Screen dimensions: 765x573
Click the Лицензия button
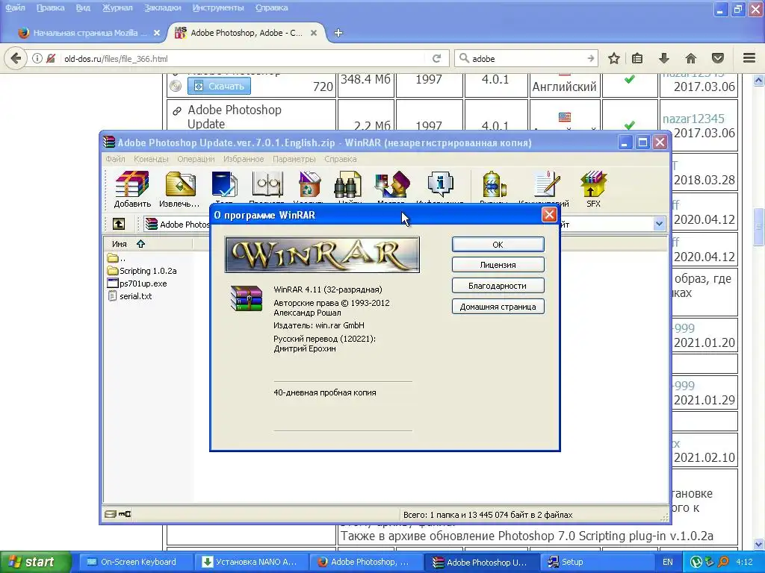point(498,265)
